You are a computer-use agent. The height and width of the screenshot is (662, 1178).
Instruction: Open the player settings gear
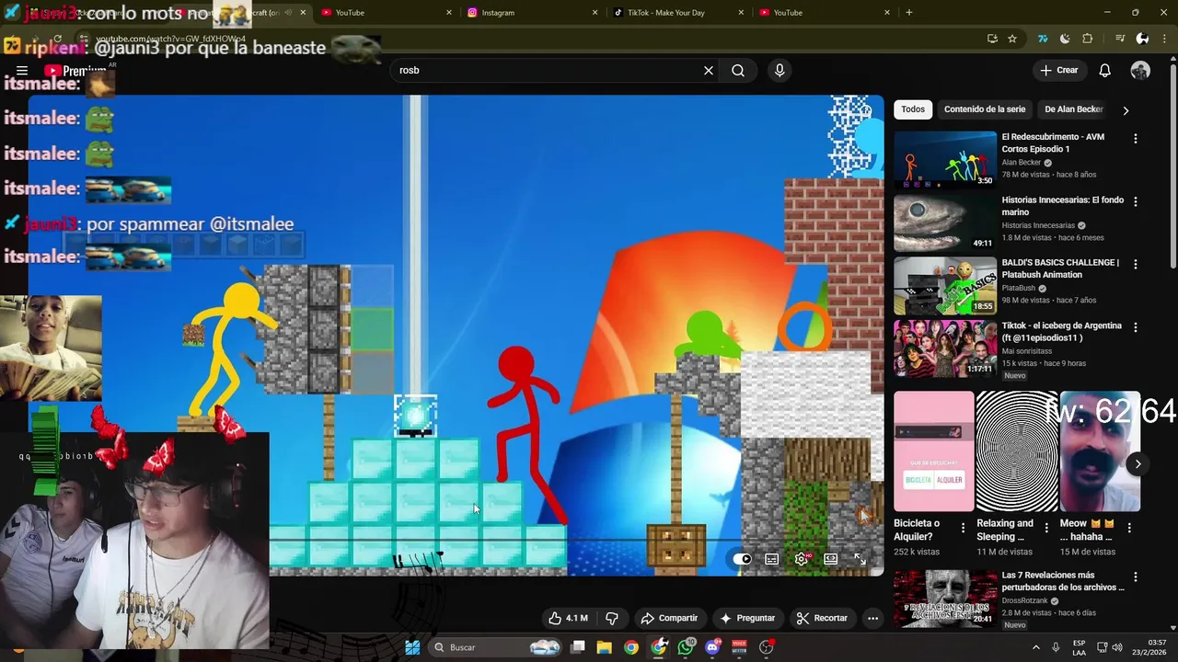point(803,559)
